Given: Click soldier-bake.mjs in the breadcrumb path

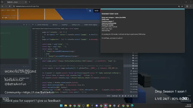Looking at the screenshot, I should tap(62, 28).
